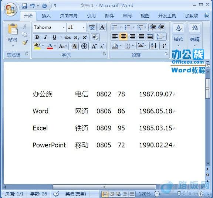213x198 pixels.
Task: Click the 120% zoom level button
Action: (145, 194)
